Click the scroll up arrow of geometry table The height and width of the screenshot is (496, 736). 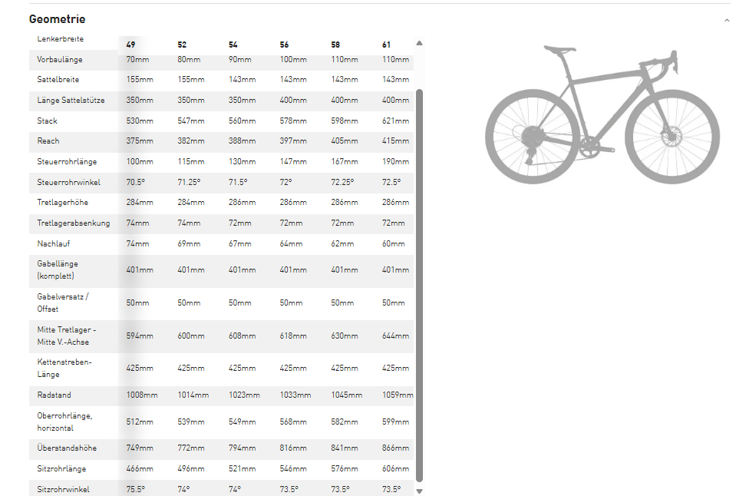tap(419, 44)
